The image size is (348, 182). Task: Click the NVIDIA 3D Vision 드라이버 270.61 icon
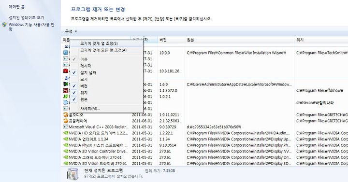(65, 163)
